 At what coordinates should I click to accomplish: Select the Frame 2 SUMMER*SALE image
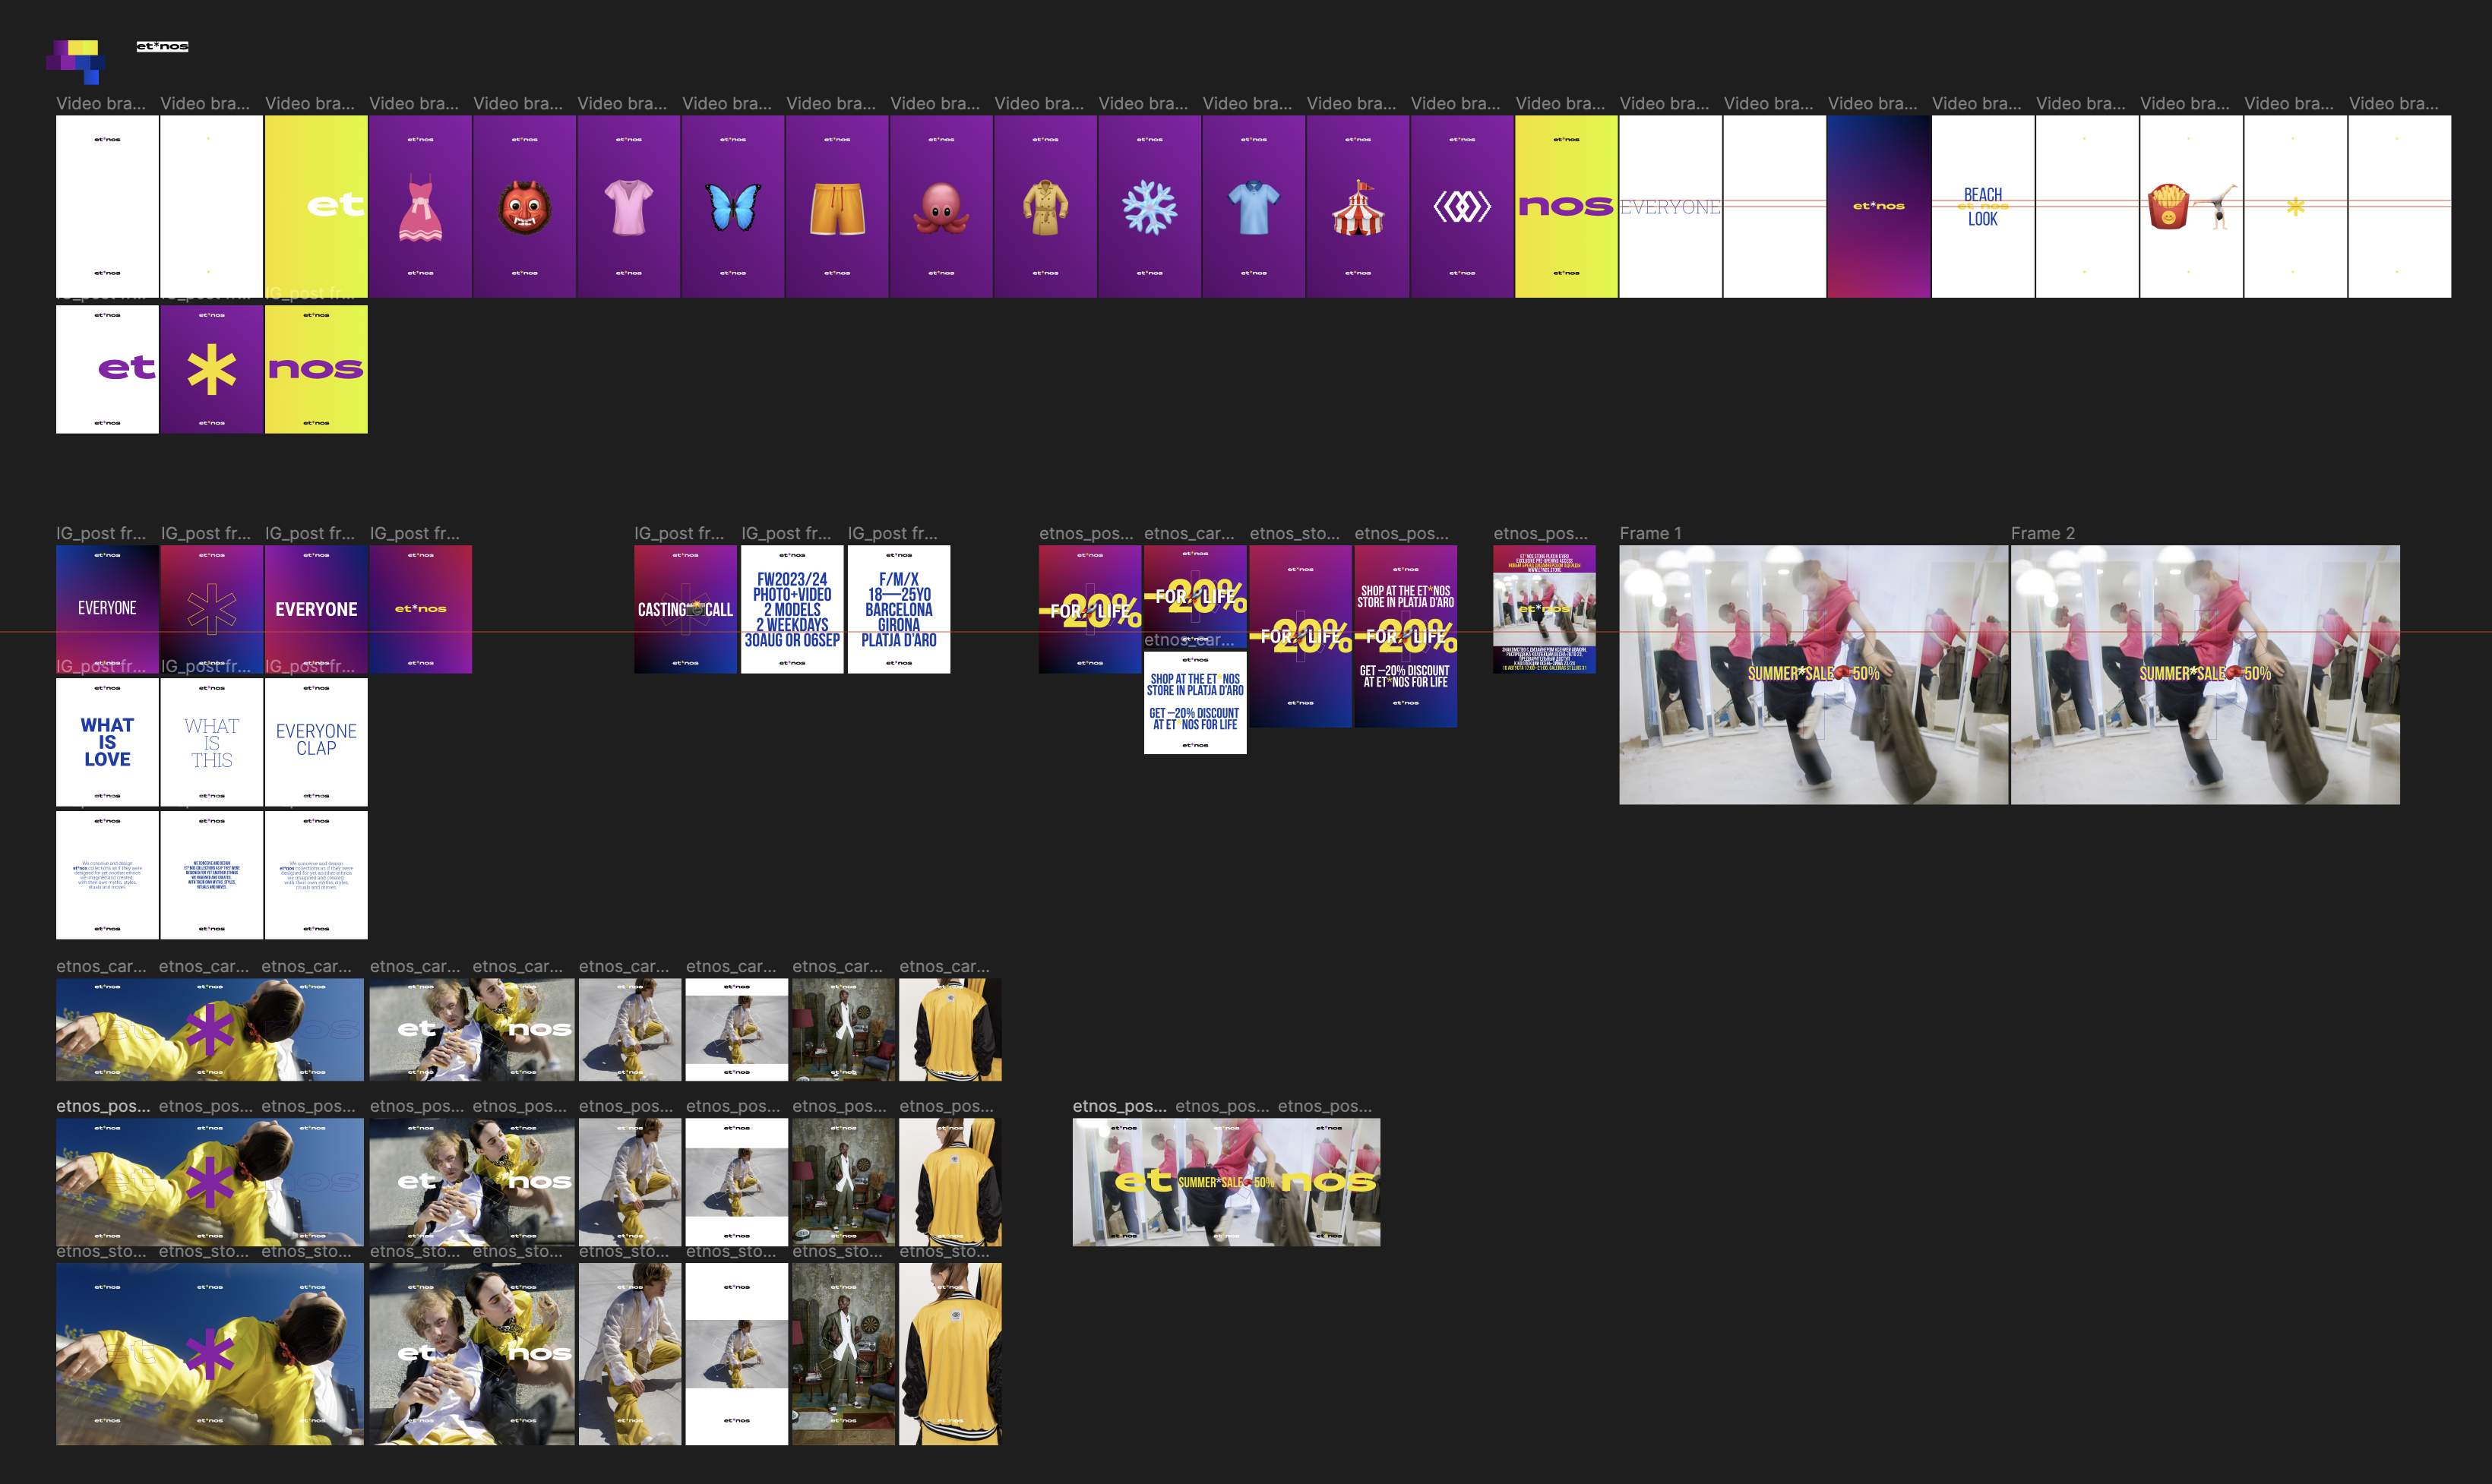(x=2205, y=675)
